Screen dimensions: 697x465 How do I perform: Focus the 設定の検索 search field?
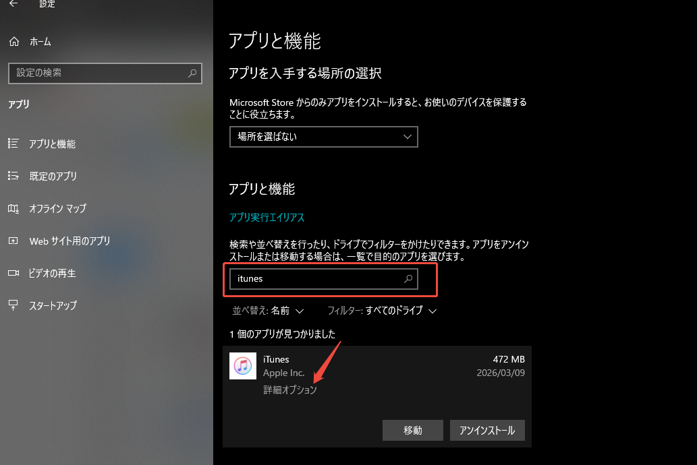tap(105, 73)
